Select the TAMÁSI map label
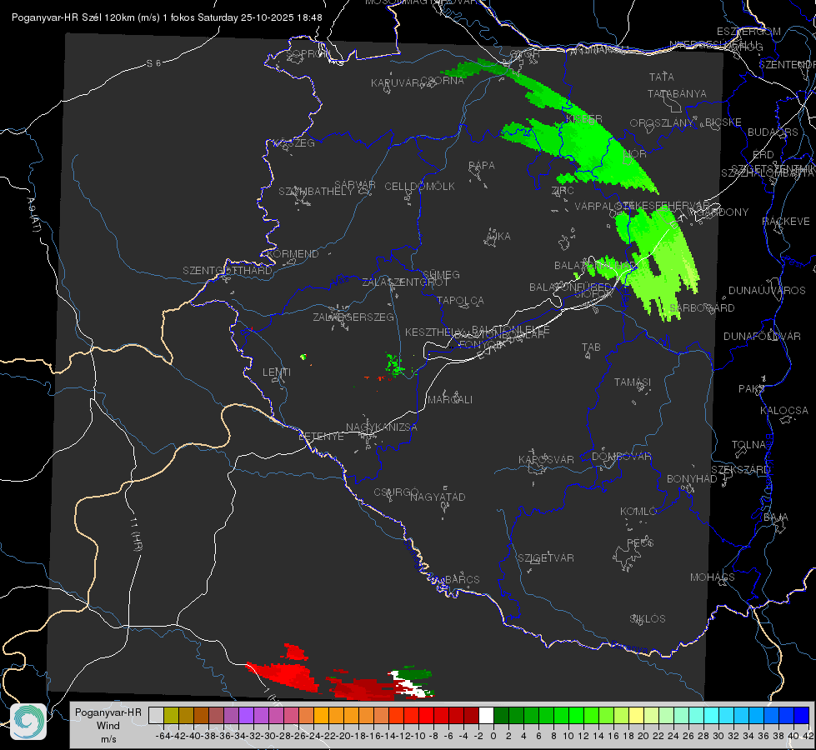This screenshot has height=750, width=816. click(633, 382)
